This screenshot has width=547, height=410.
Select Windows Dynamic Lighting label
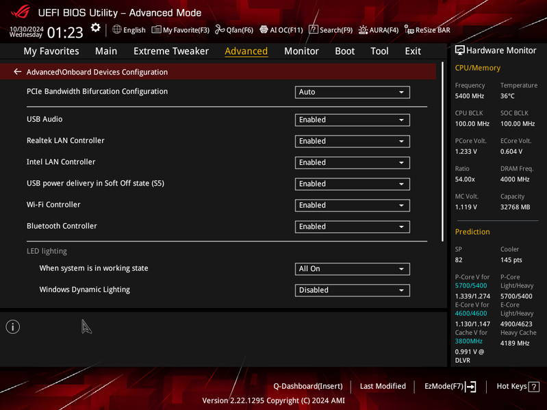click(x=84, y=290)
